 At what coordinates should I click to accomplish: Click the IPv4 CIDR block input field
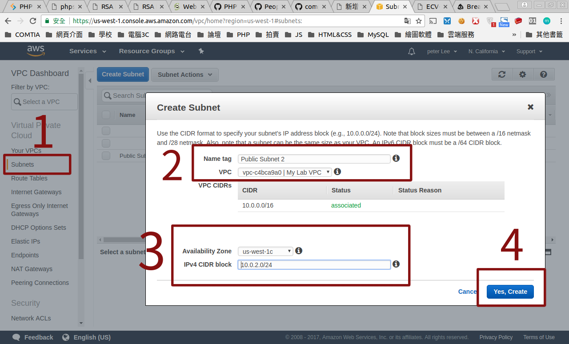(x=314, y=265)
